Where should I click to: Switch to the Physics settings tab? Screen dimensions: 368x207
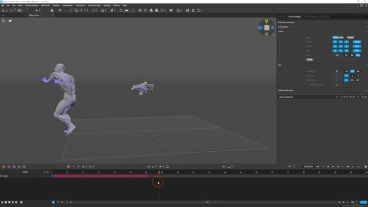[x=310, y=17]
